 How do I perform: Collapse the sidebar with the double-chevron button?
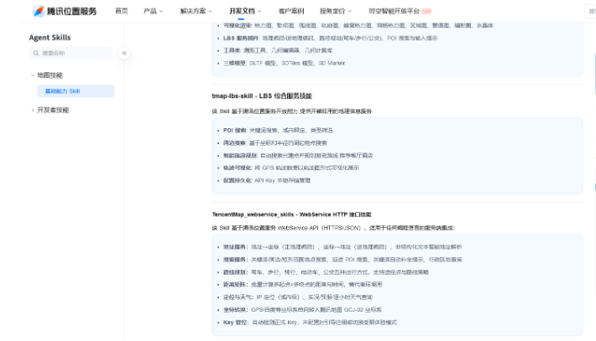click(124, 53)
